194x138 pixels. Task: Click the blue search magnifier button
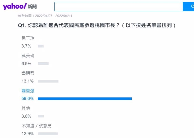click(188, 7)
